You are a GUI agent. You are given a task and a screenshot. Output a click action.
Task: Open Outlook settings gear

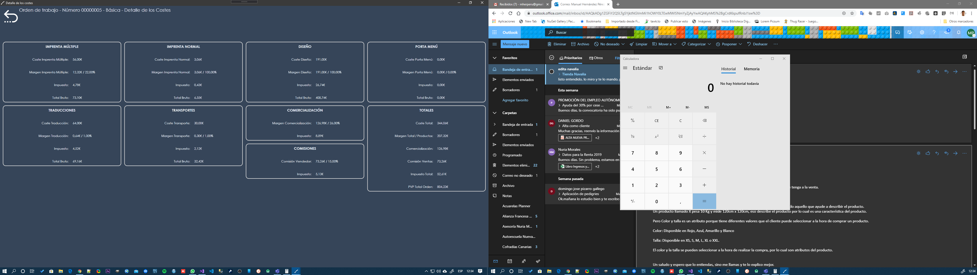922,33
